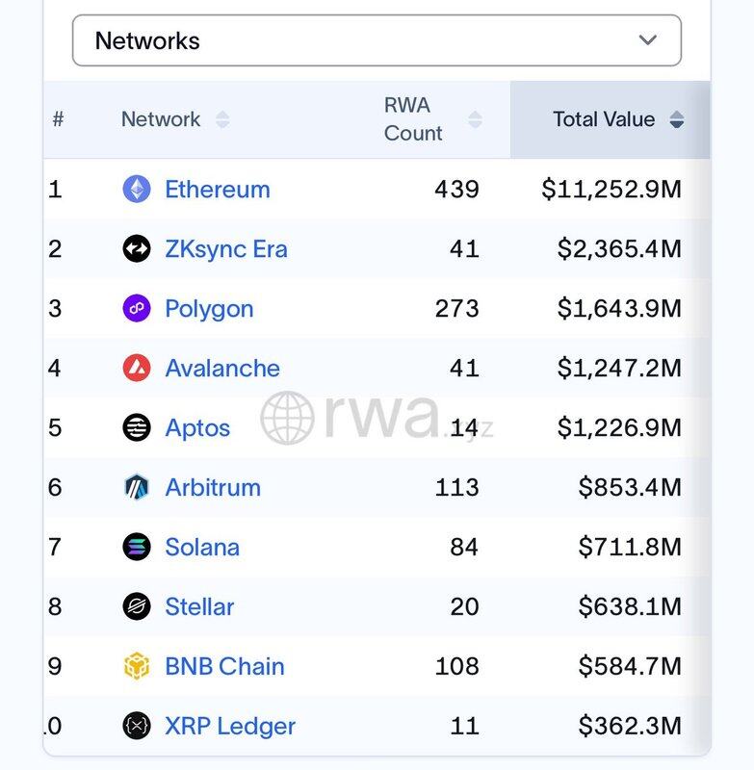Click the Solana logo icon

(137, 547)
